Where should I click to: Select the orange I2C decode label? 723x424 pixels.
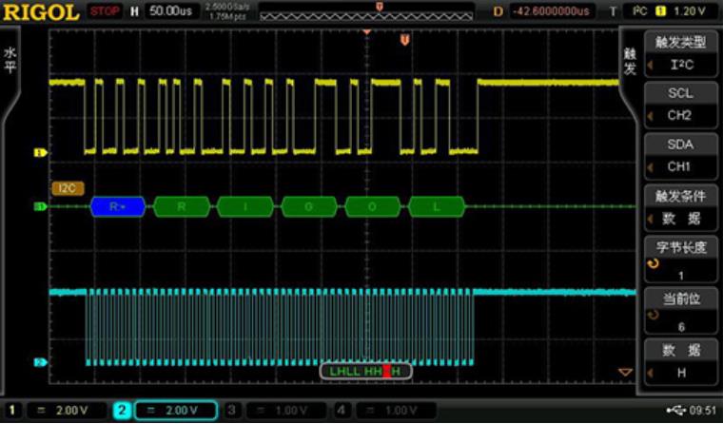(68, 188)
